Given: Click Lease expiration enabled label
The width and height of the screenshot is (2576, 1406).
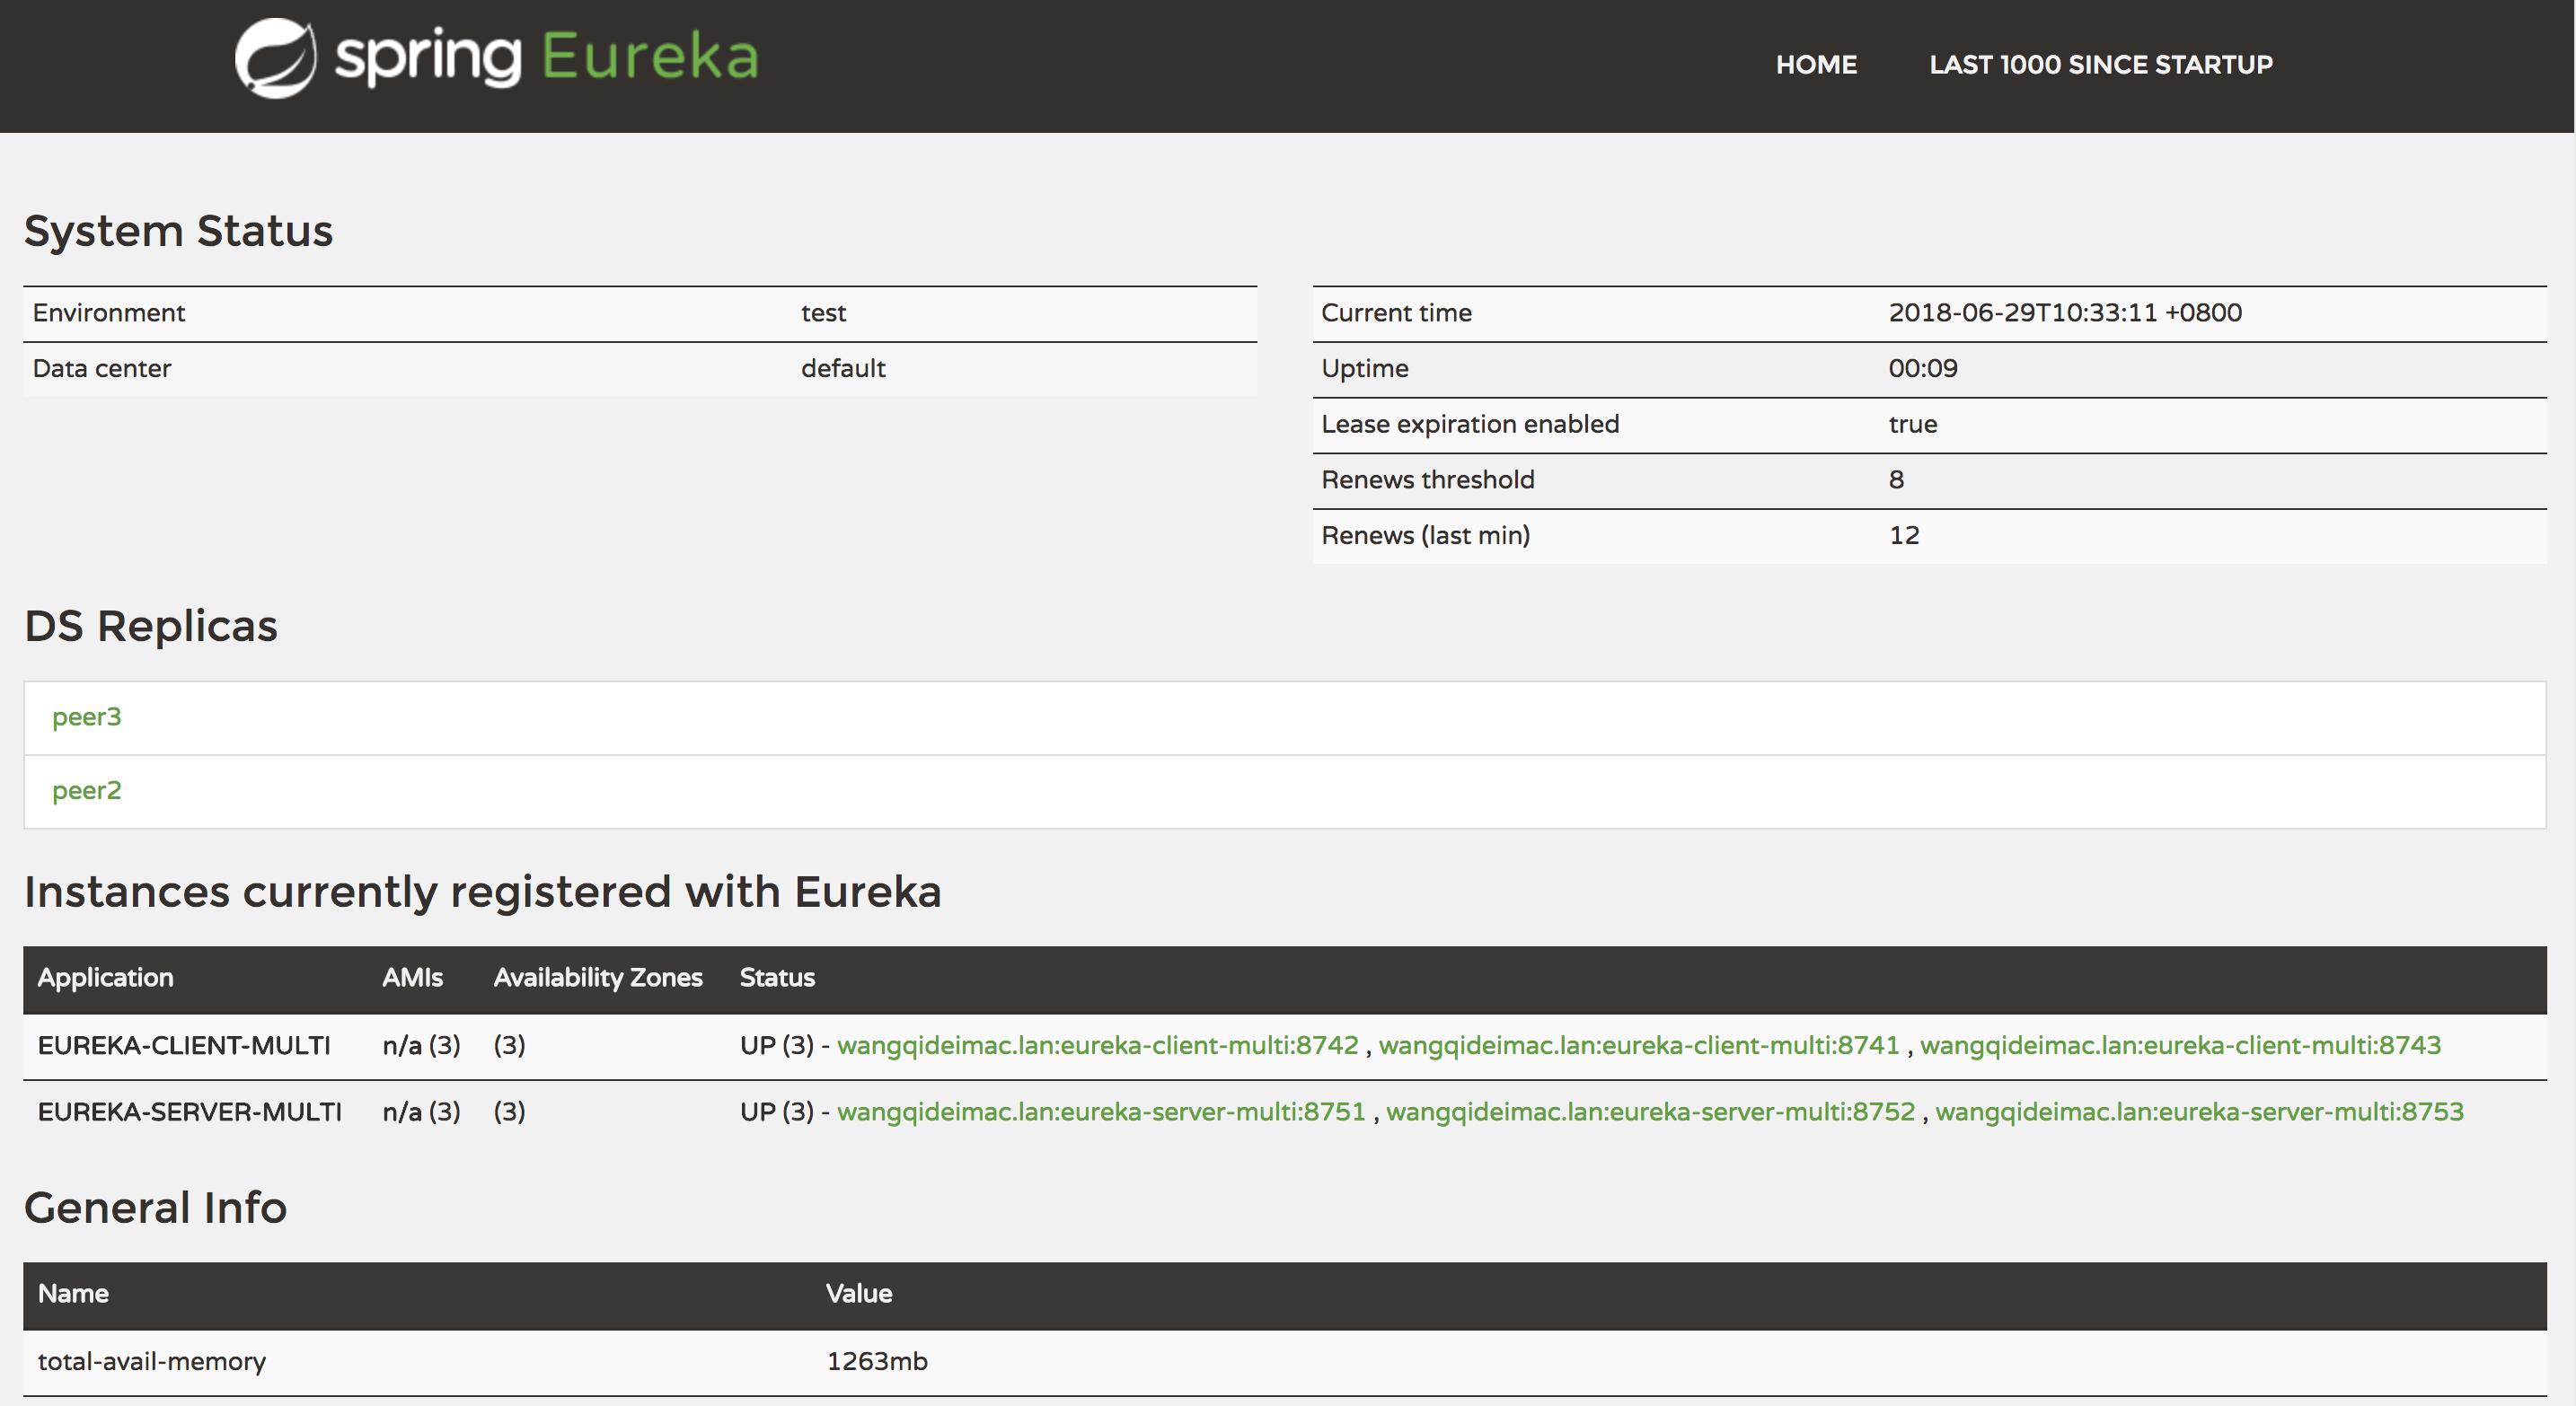Looking at the screenshot, I should [1470, 425].
